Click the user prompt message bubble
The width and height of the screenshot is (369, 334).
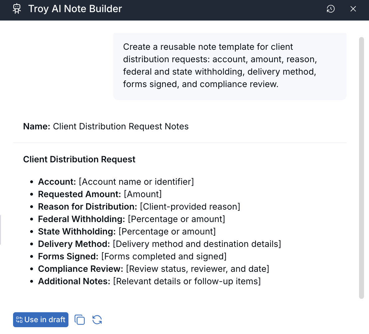click(x=230, y=66)
